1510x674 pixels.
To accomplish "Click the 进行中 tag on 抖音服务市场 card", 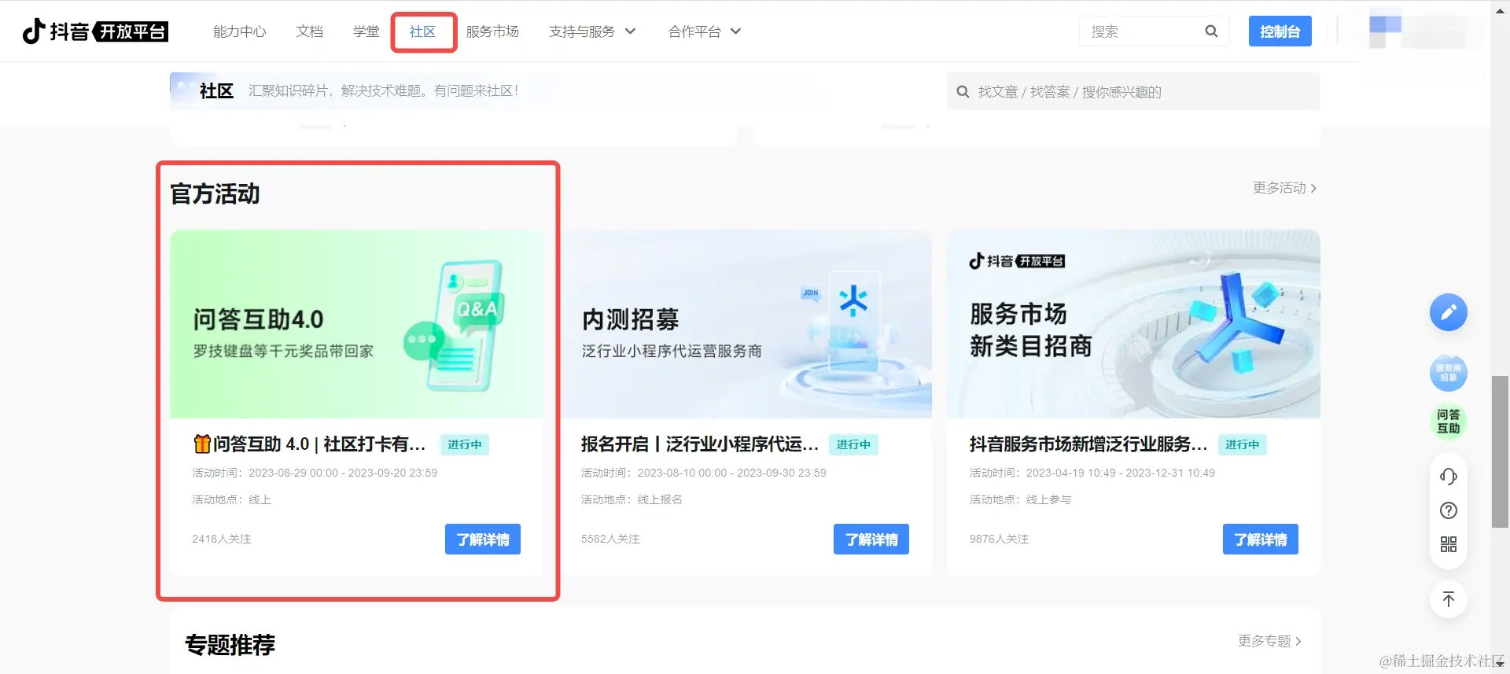I will pos(1243,445).
